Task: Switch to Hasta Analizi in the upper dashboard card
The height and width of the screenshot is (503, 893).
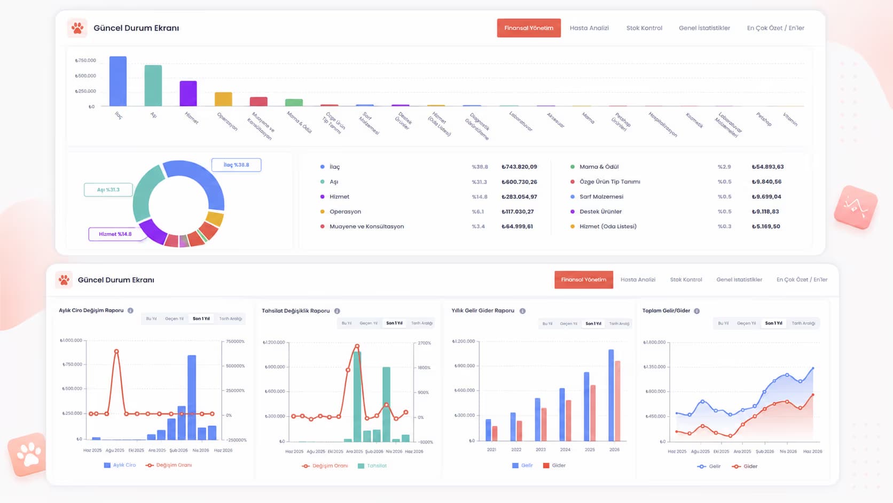Action: [589, 28]
